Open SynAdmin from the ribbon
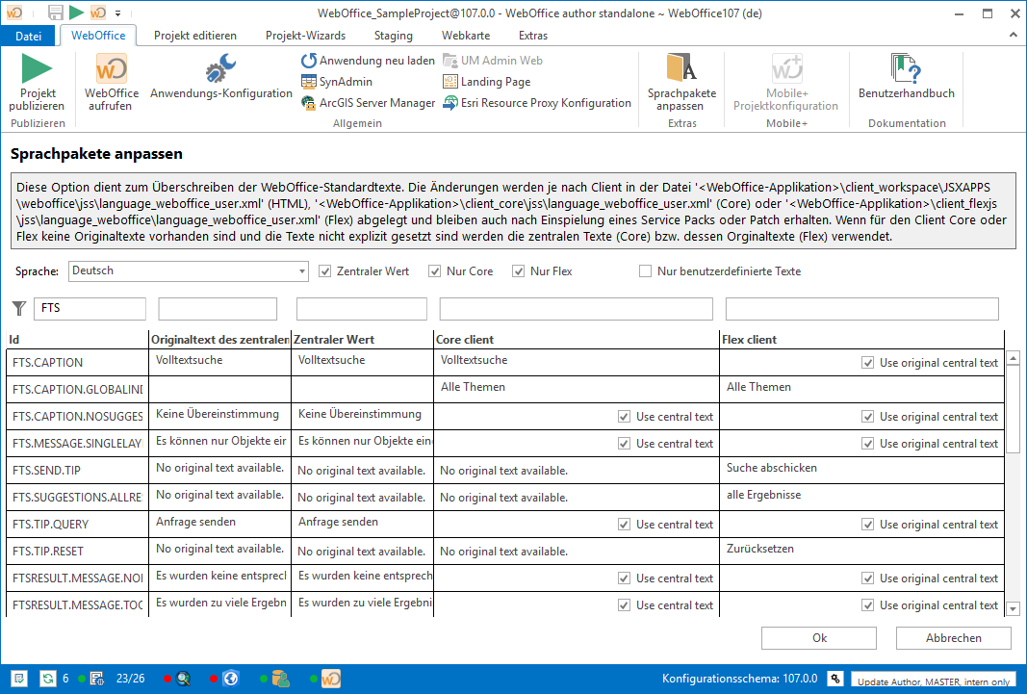This screenshot has width=1027, height=694. coord(309,82)
